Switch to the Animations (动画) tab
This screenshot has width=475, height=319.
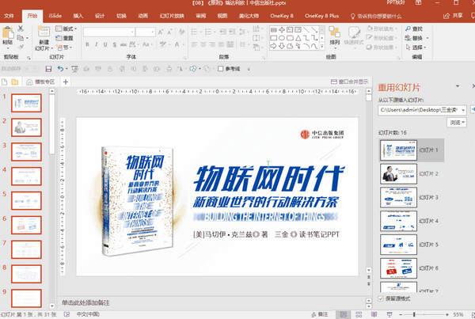pos(143,16)
